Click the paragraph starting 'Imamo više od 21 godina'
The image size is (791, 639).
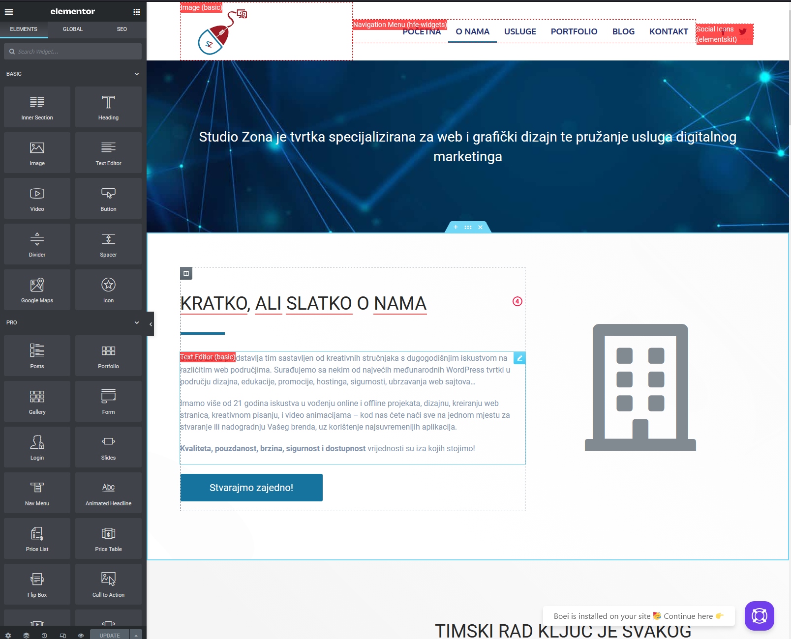tap(345, 415)
